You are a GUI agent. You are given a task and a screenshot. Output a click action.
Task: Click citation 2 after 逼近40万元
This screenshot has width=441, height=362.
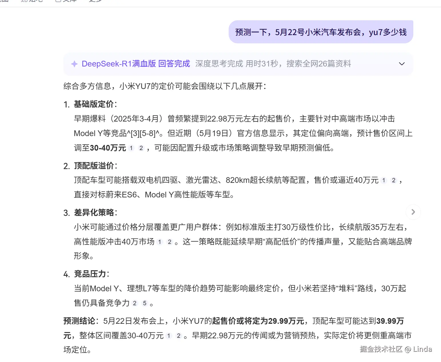(x=394, y=180)
